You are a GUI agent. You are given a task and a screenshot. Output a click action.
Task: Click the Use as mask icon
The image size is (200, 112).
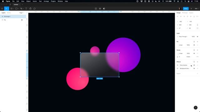[x=104, y=9]
